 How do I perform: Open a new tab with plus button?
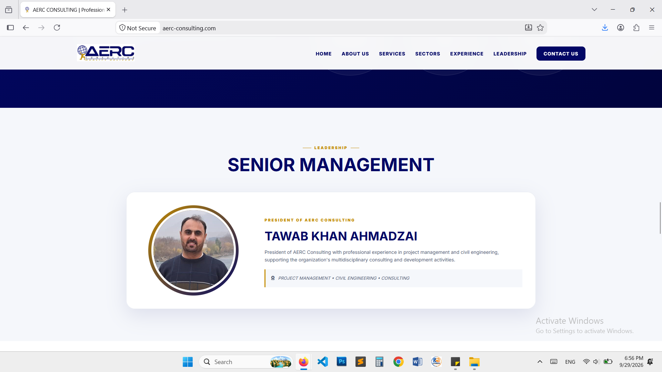pos(125,10)
